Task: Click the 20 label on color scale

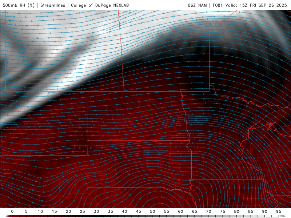Action: tap(68, 211)
